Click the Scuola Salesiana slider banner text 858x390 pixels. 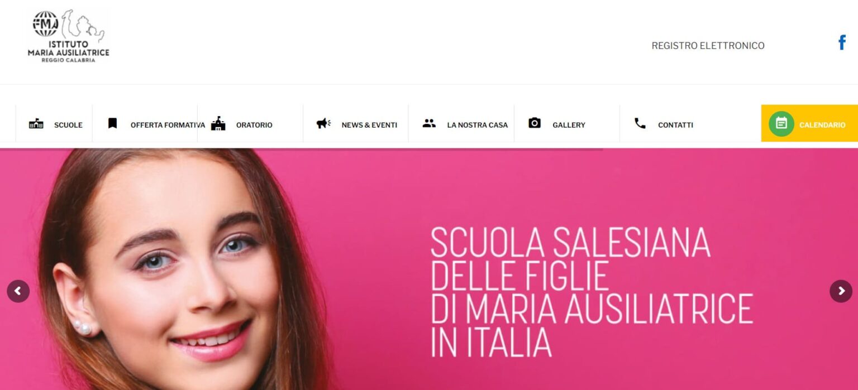[x=592, y=292]
